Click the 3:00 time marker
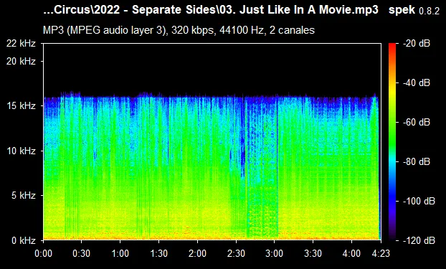The image size is (446, 269). [274, 253]
